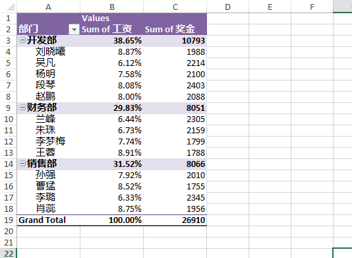Open the 部门 filter dropdown
Screen dimensions: 352x258
pyautogui.click(x=74, y=30)
